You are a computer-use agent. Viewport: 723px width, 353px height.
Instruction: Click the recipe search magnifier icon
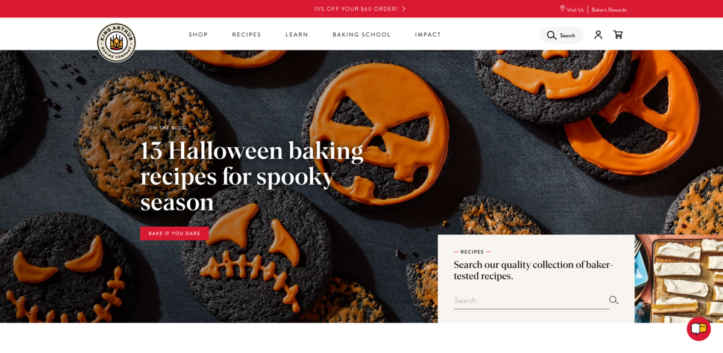coord(614,300)
